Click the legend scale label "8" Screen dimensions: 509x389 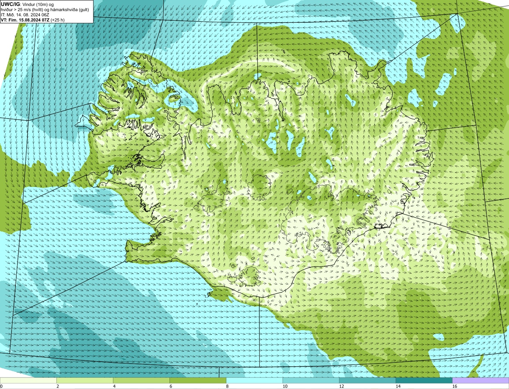pos(227,386)
